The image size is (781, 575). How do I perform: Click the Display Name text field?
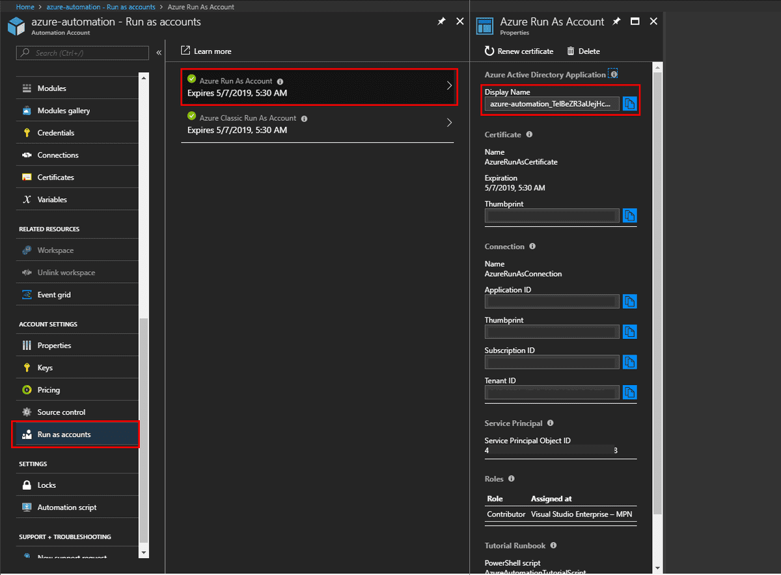pos(552,103)
